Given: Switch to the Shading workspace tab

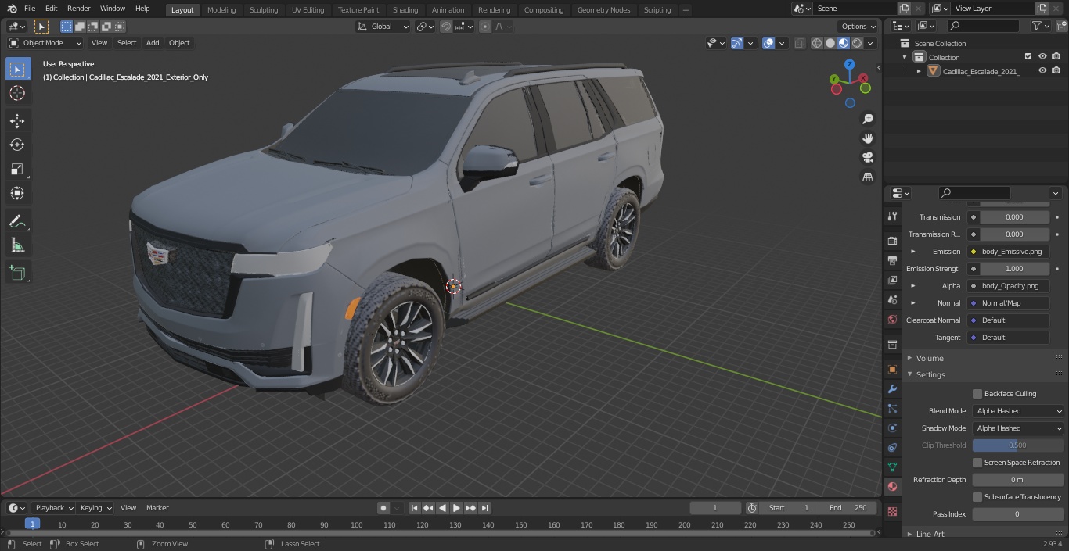Looking at the screenshot, I should click(405, 10).
